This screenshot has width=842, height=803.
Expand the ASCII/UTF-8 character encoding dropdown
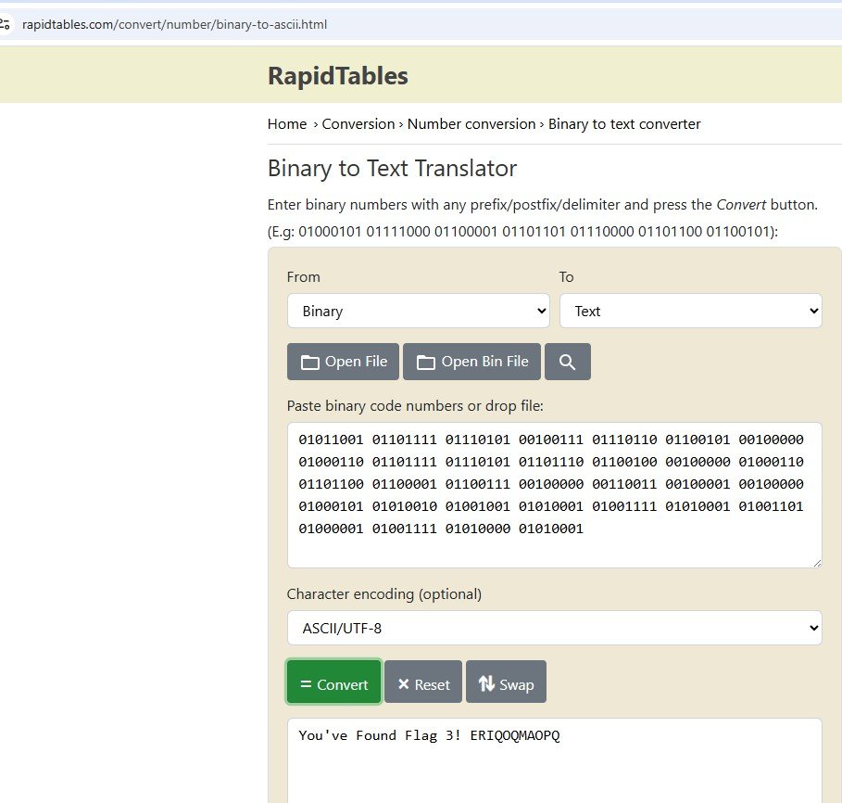554,628
